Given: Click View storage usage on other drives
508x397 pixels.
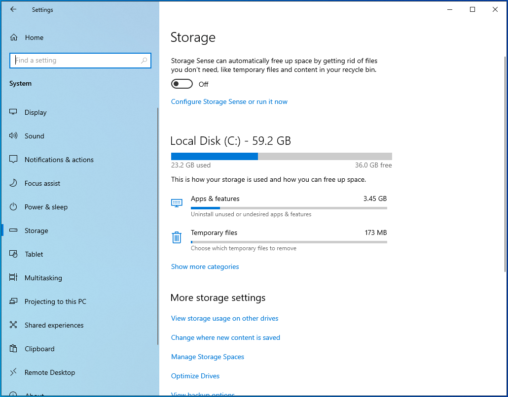Looking at the screenshot, I should [224, 318].
